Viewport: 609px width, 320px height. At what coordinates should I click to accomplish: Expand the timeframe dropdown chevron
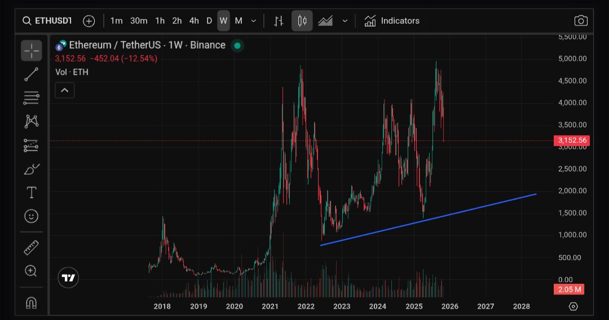(254, 21)
